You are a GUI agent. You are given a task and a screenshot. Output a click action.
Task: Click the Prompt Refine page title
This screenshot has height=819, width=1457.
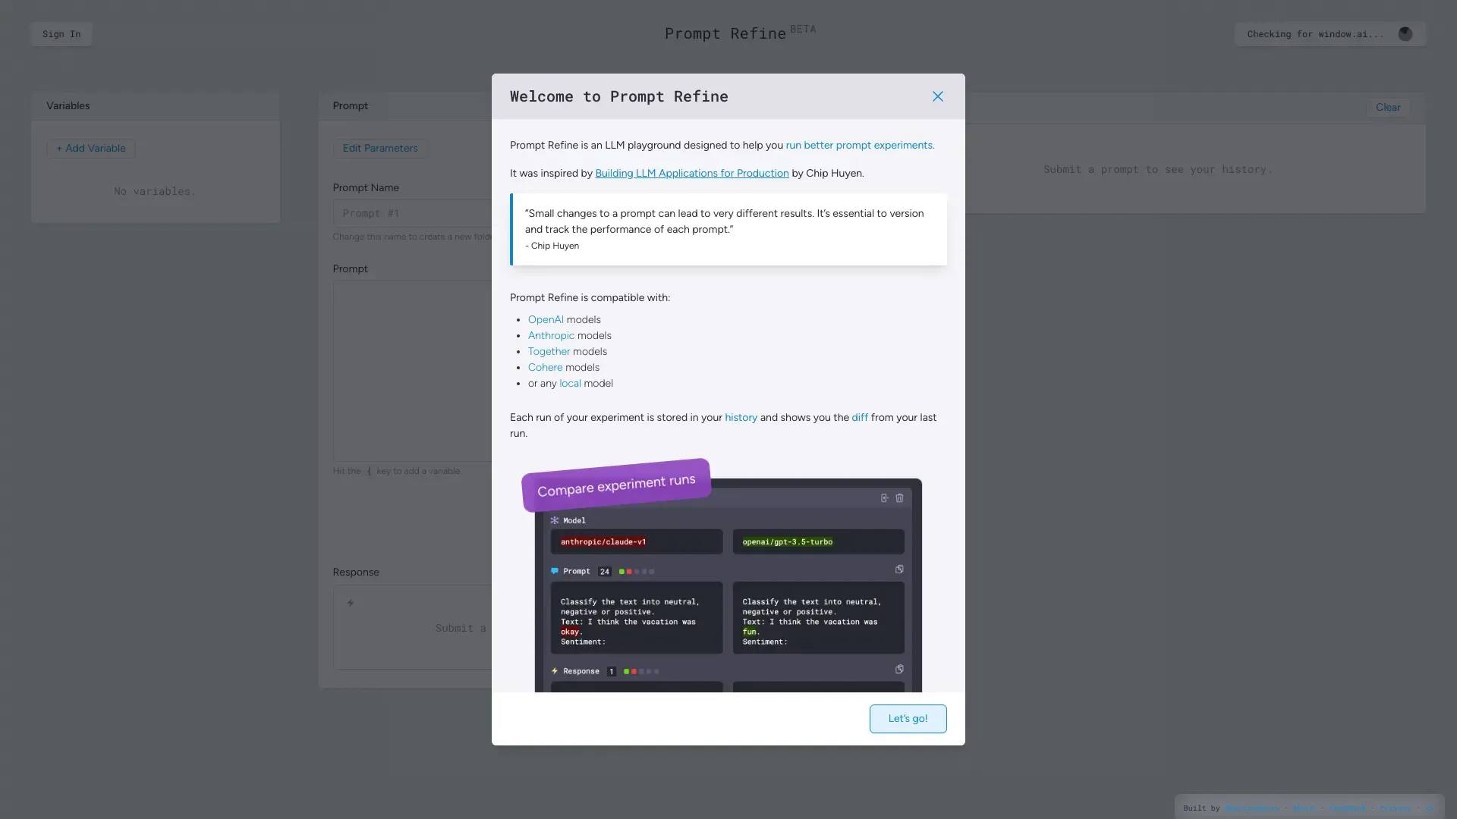[725, 33]
